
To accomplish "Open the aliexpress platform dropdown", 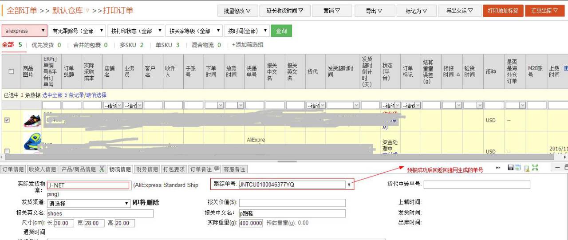I will tap(24, 31).
